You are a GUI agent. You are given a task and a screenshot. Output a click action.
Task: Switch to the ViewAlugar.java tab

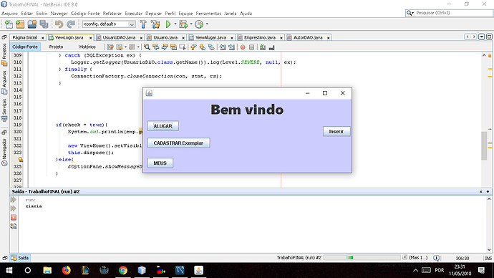click(210, 37)
